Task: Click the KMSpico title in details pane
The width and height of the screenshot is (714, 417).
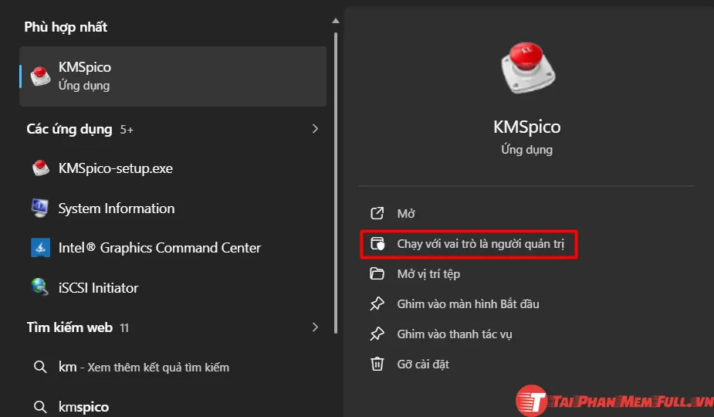Action: click(527, 127)
